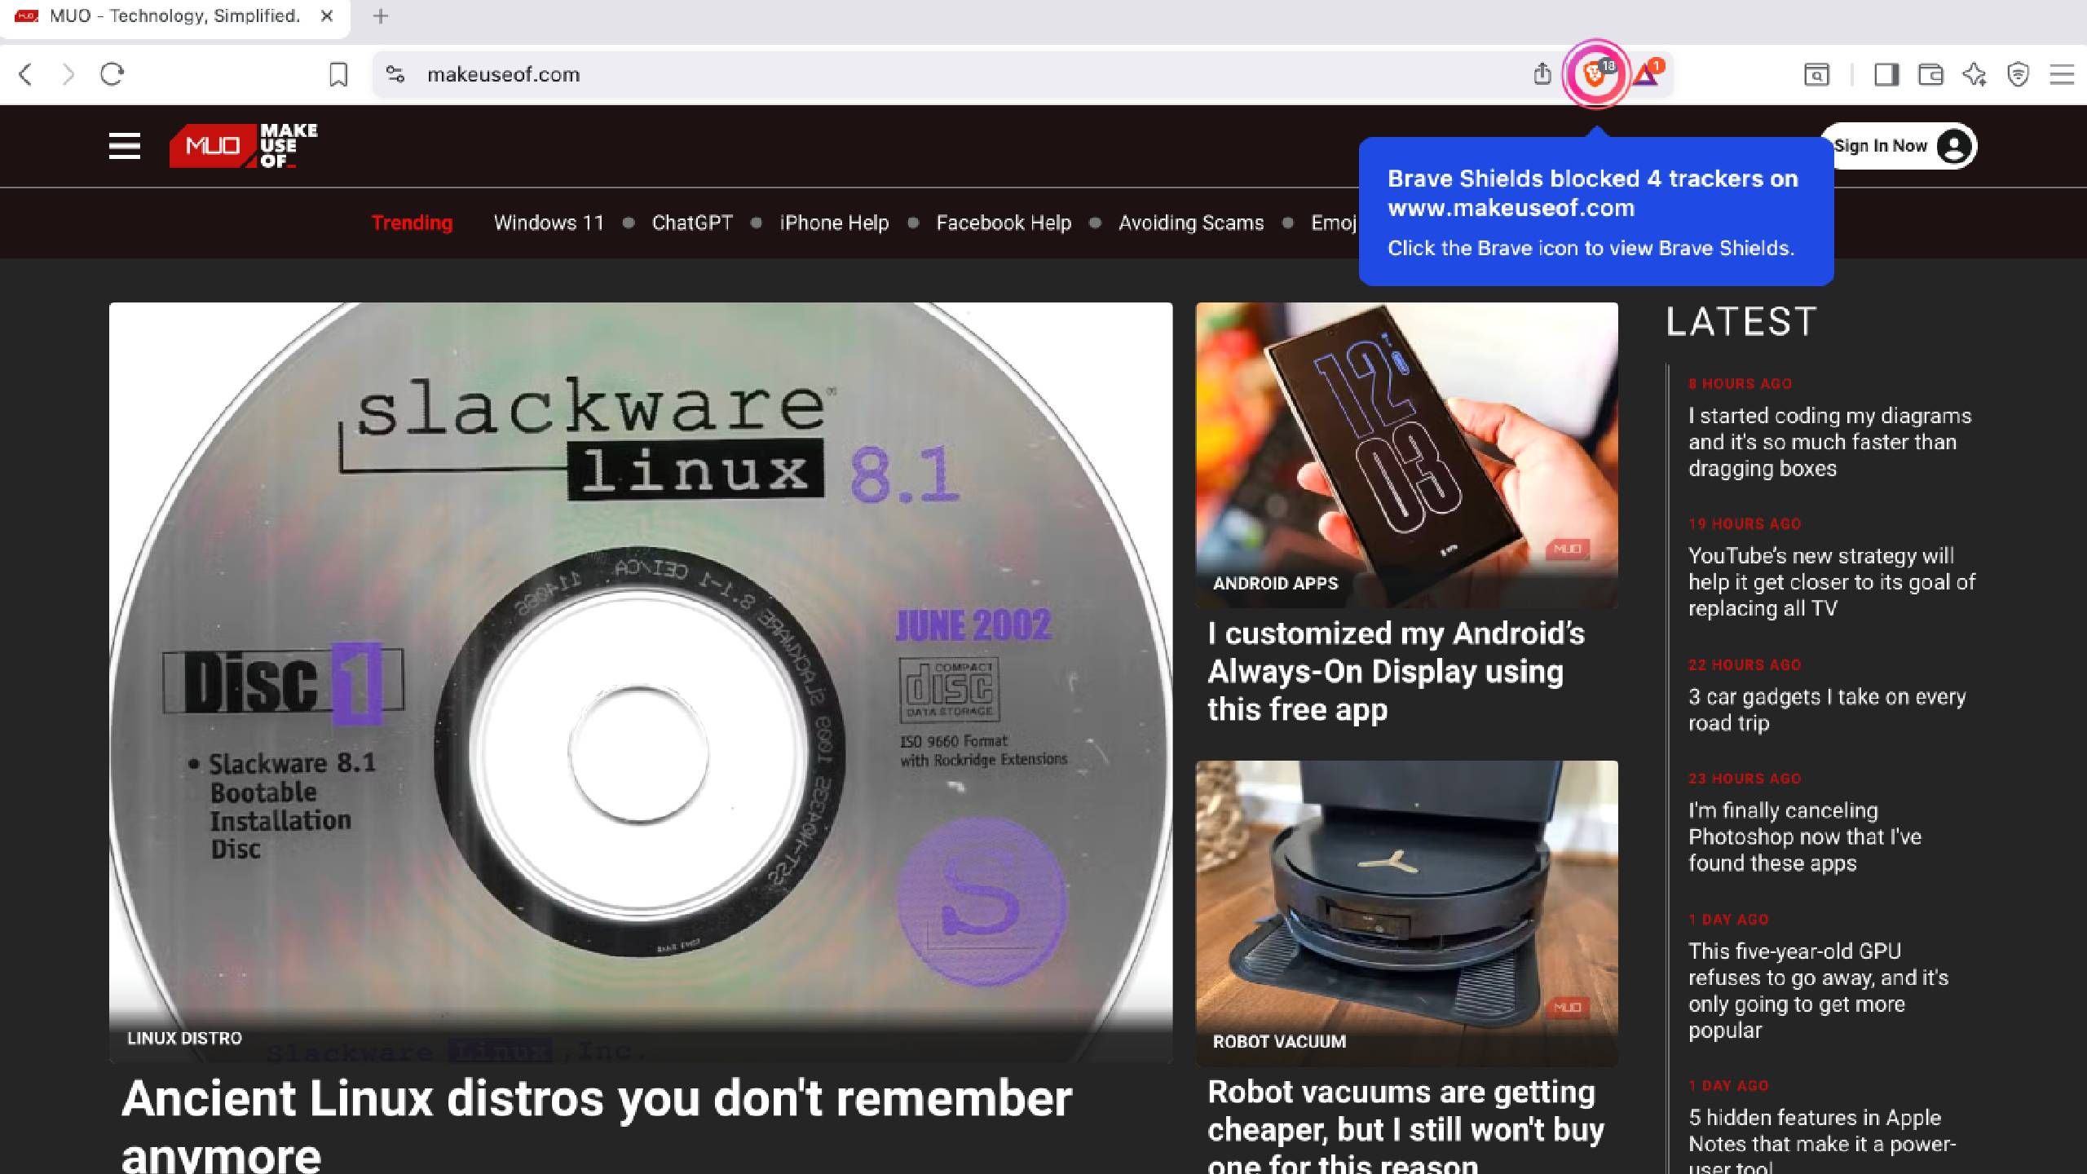Open Brave Rewards triangle icon
This screenshot has width=2087, height=1174.
pyautogui.click(x=1648, y=74)
